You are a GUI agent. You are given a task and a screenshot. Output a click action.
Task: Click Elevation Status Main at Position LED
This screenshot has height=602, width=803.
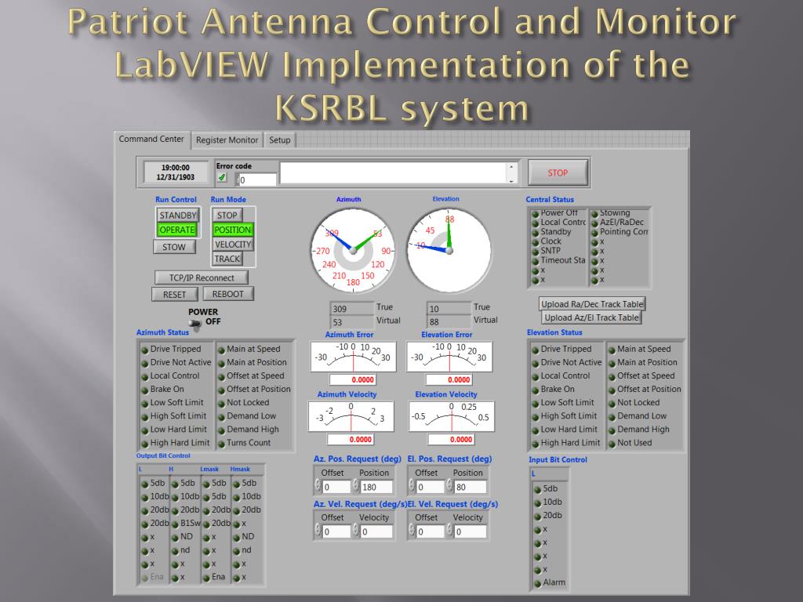pyautogui.click(x=612, y=363)
